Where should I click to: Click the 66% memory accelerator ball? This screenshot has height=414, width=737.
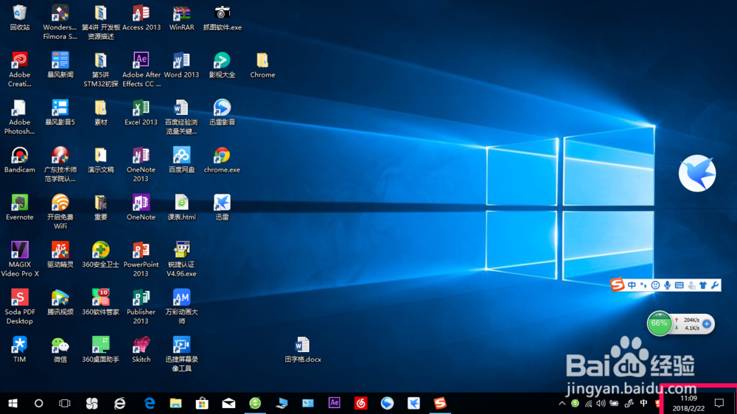(659, 323)
